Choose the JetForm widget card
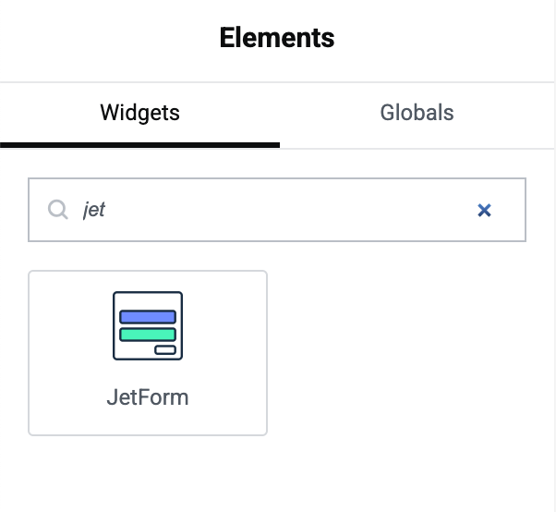 [148, 353]
